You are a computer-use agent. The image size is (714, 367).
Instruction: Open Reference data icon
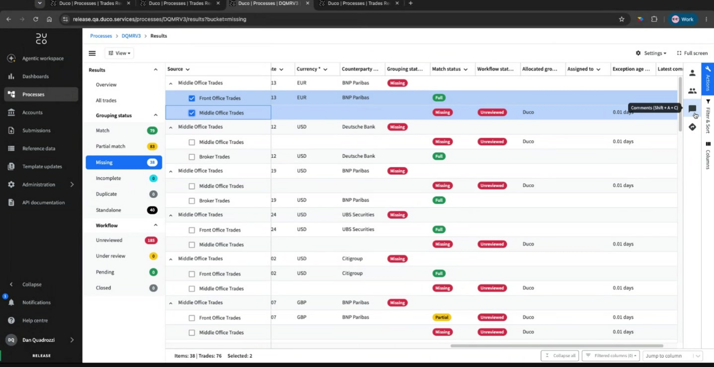click(x=12, y=148)
